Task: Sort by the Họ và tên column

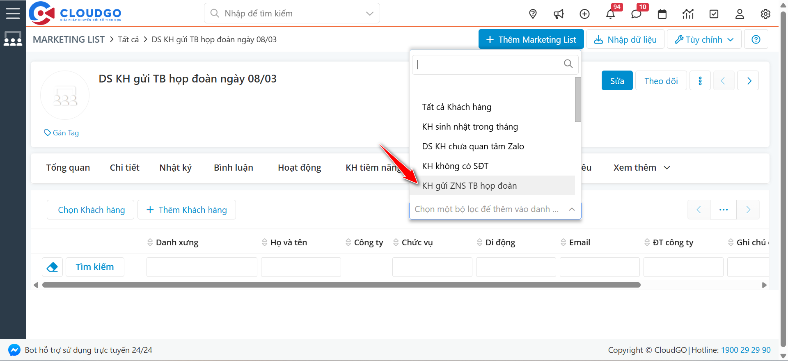Action: click(x=284, y=242)
